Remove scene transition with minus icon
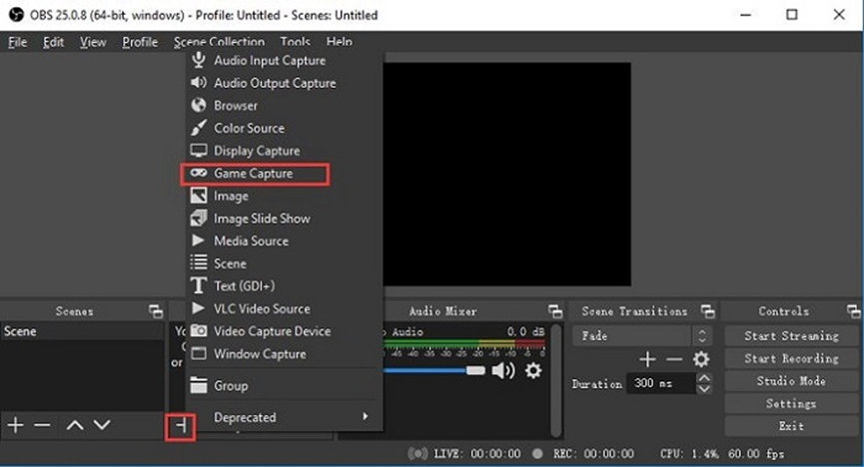The width and height of the screenshot is (864, 467). click(674, 359)
